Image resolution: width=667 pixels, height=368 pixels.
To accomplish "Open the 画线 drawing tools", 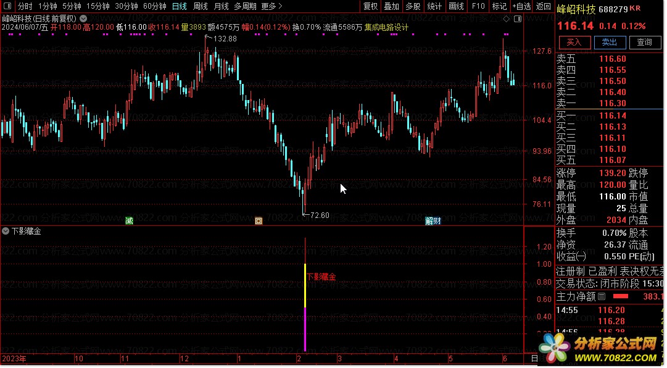I will click(456, 6).
